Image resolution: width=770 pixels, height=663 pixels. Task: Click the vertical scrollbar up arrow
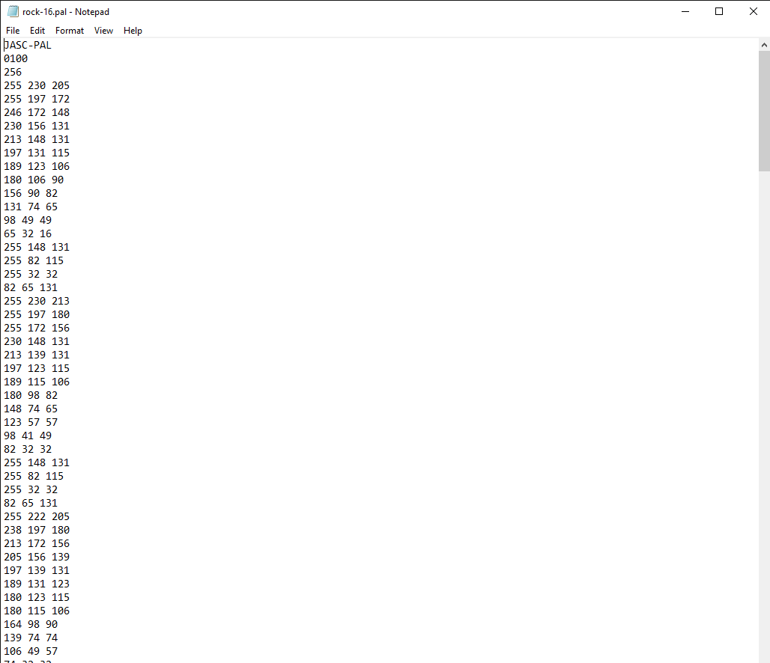pos(764,45)
